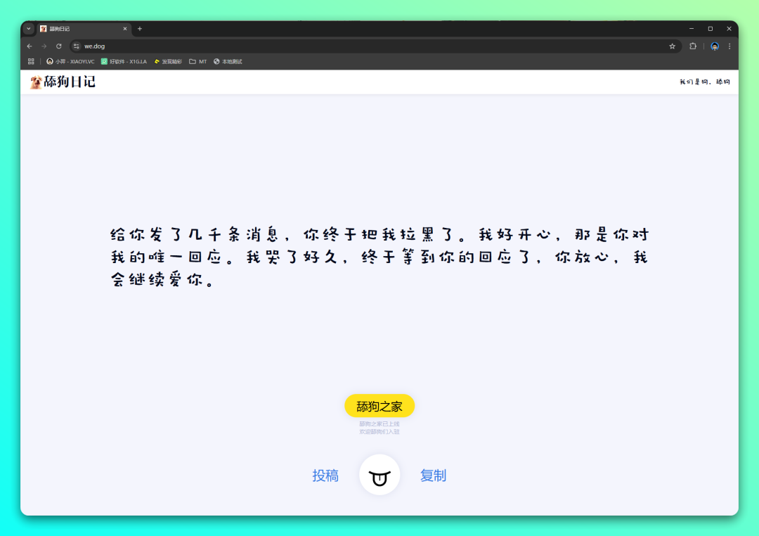
Task: Click the diary paragraph text
Action: point(379,257)
